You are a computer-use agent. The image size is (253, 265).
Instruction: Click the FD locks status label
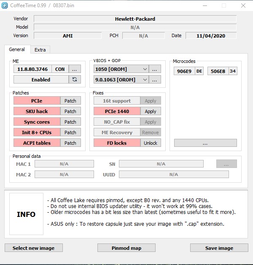point(117,143)
